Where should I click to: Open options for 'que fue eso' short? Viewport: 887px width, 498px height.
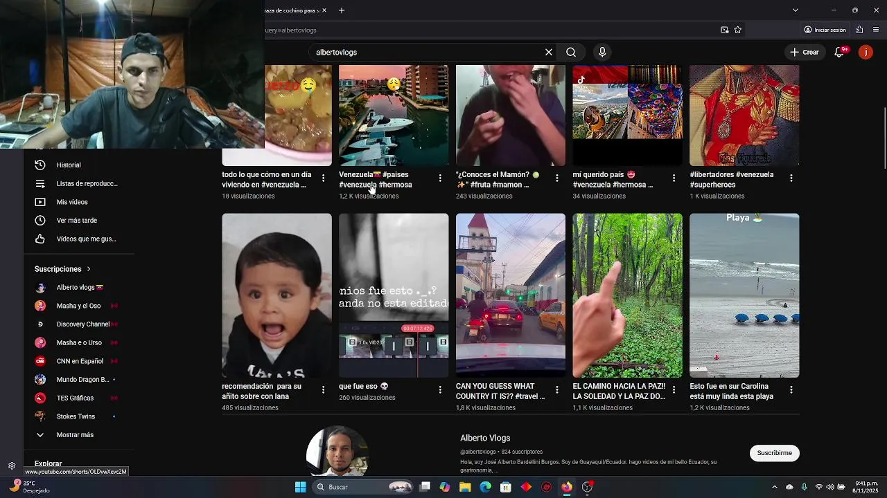point(440,390)
